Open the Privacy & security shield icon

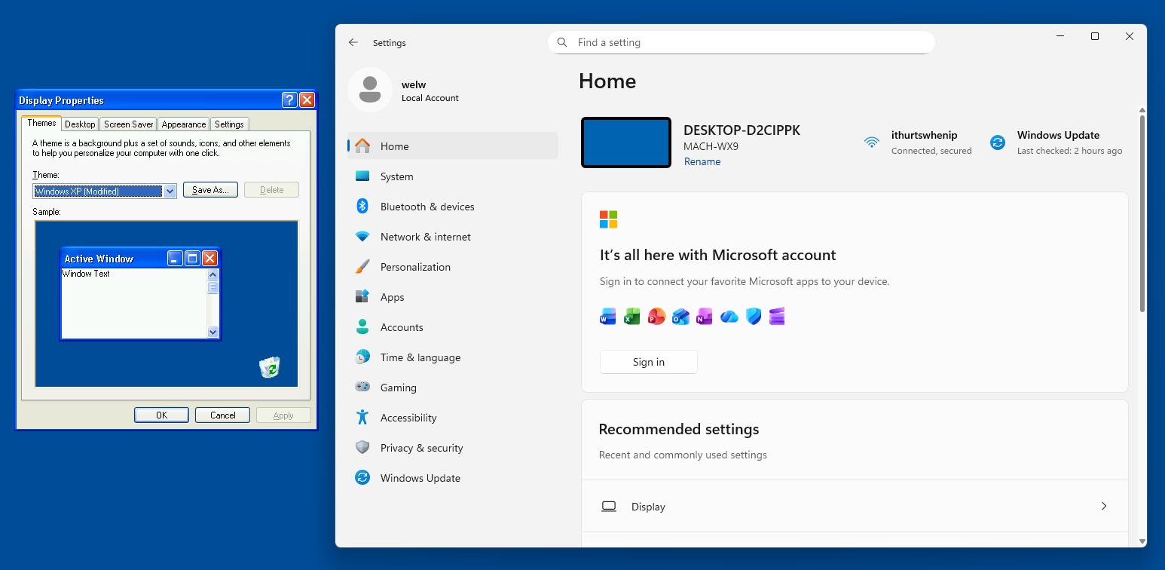tap(362, 448)
